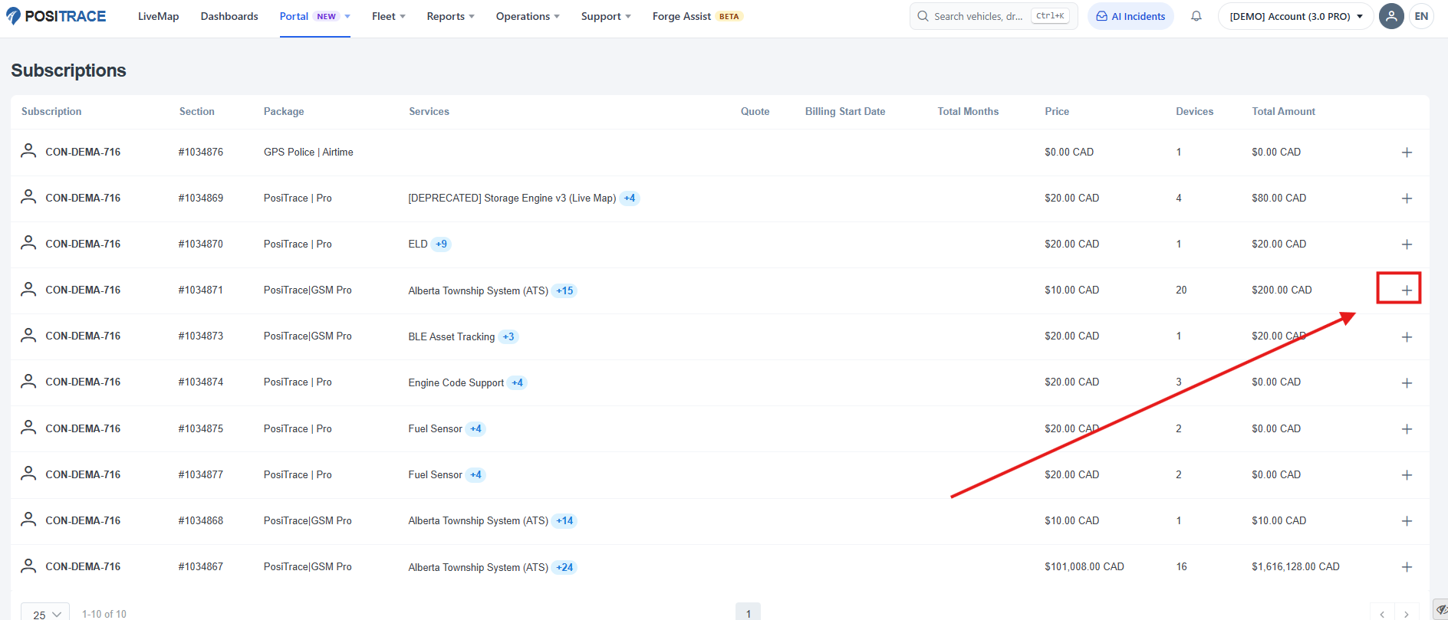This screenshot has height=620, width=1448.
Task: Show the +24 services badge for #1034867
Action: 564,567
